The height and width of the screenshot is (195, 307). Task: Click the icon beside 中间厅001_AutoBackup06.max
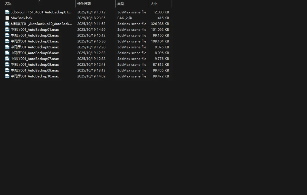7,53
